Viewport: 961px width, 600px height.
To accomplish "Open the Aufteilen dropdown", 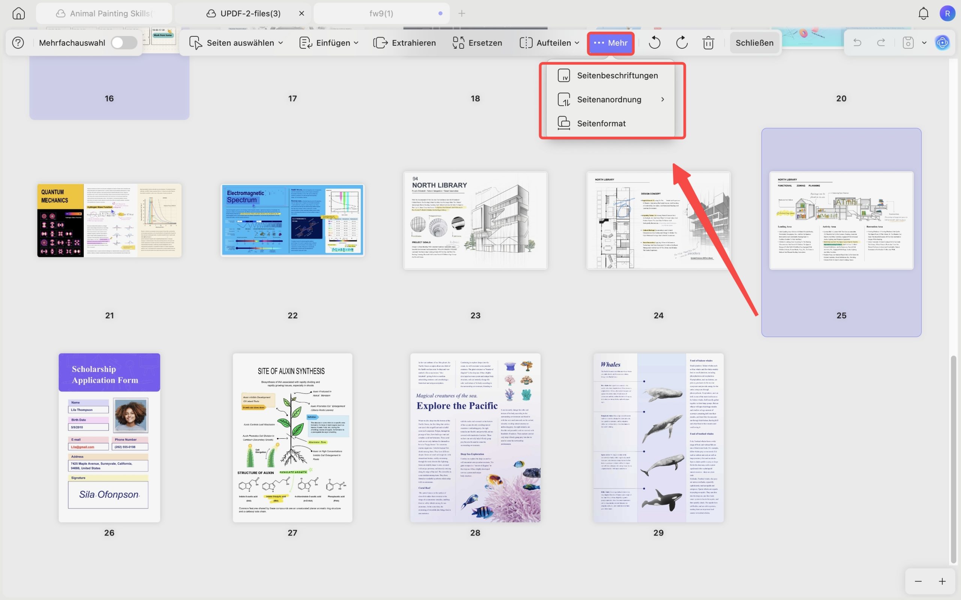I will [x=549, y=42].
